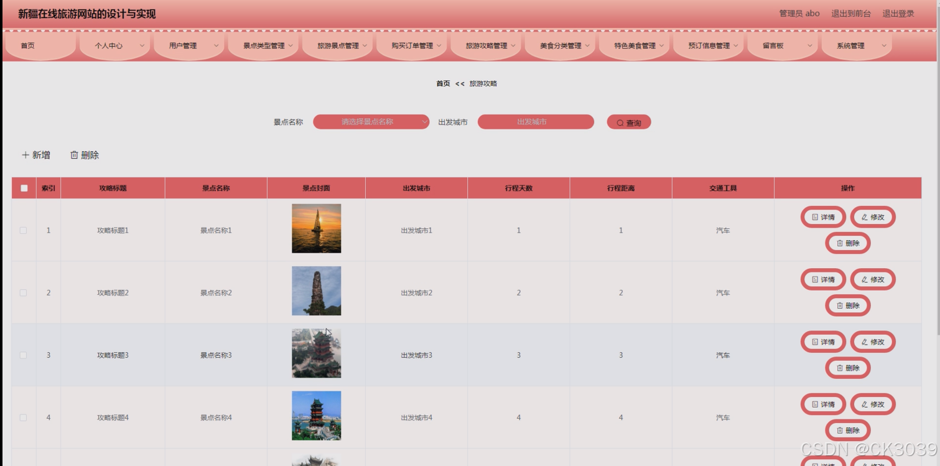Click 修改 for row 攻略标题3
940x466 pixels.
pos(873,342)
